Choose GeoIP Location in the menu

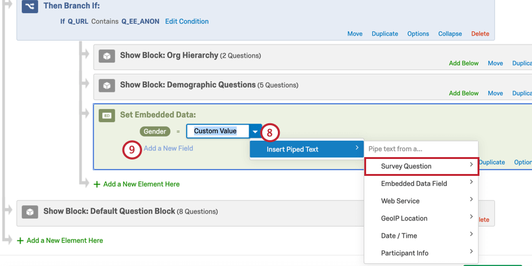[x=421, y=218]
